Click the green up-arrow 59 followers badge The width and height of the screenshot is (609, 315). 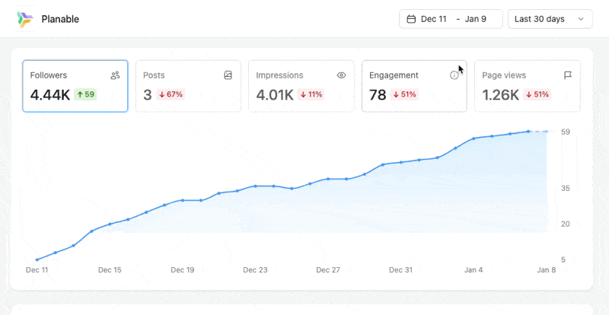coord(84,95)
